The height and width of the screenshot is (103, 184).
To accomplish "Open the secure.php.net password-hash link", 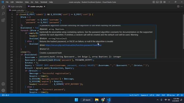I will coord(73,45).
